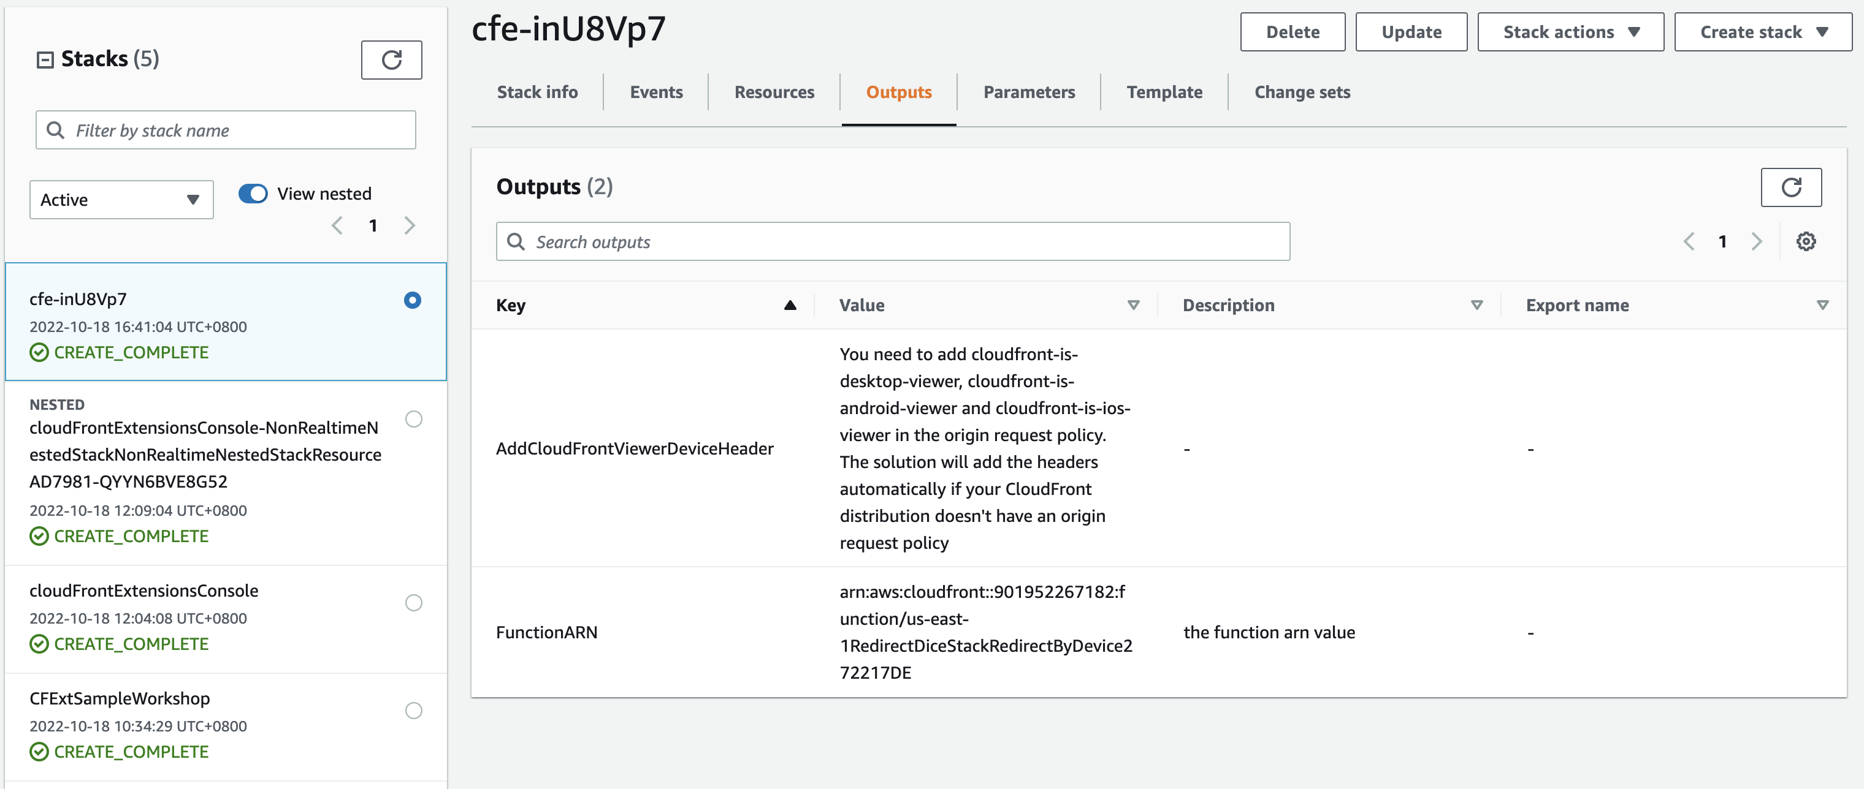Viewport: 1864px width, 789px height.
Task: Click the Filter by stack name input
Action: [226, 128]
